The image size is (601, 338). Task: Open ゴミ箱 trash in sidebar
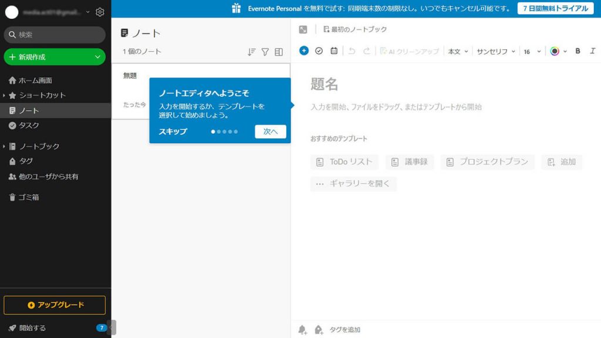coord(28,197)
